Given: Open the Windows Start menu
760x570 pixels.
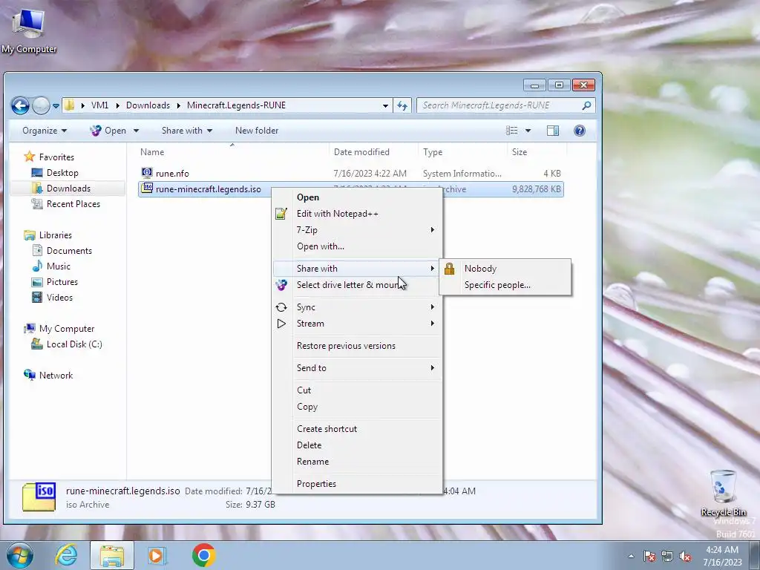Looking at the screenshot, I should point(19,555).
